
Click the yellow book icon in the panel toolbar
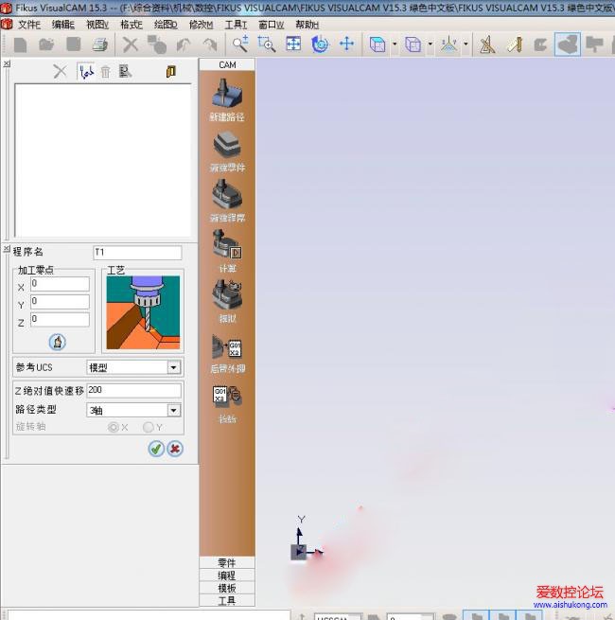[x=170, y=72]
